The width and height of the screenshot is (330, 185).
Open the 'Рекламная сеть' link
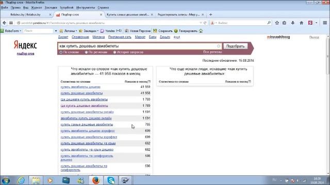(x=120, y=37)
